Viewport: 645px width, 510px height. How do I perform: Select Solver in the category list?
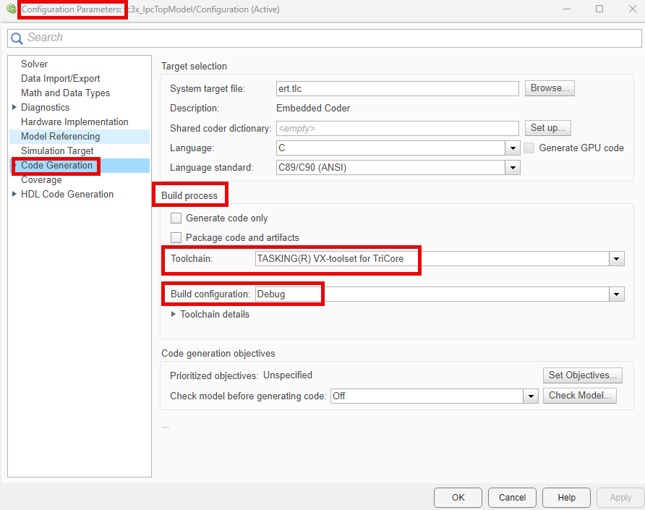[x=35, y=64]
